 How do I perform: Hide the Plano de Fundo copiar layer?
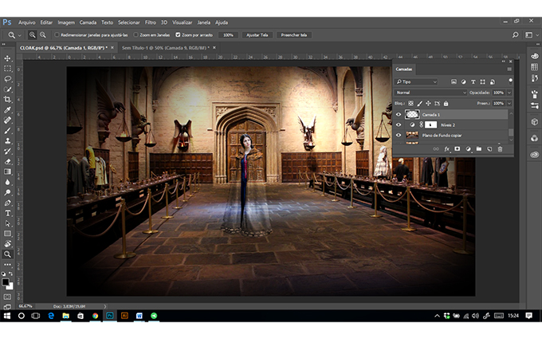point(399,136)
